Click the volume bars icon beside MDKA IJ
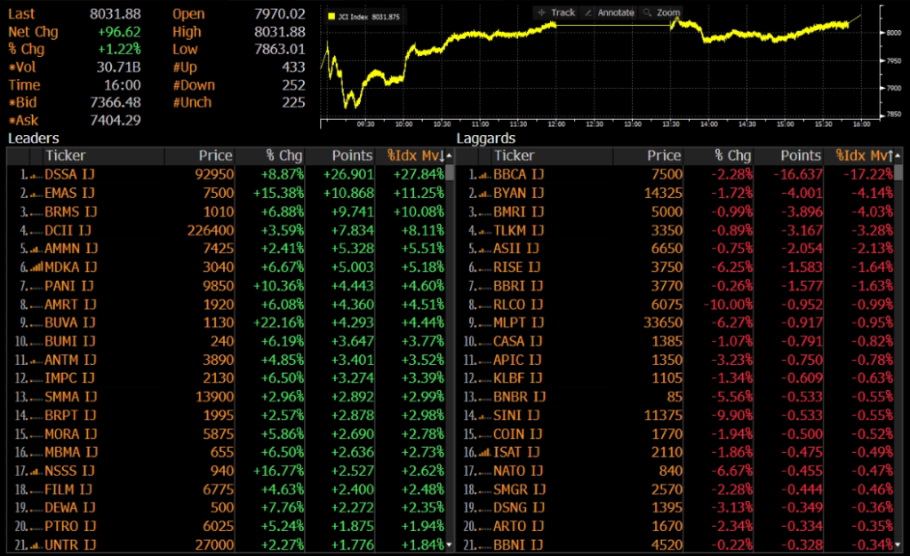 coord(36,266)
